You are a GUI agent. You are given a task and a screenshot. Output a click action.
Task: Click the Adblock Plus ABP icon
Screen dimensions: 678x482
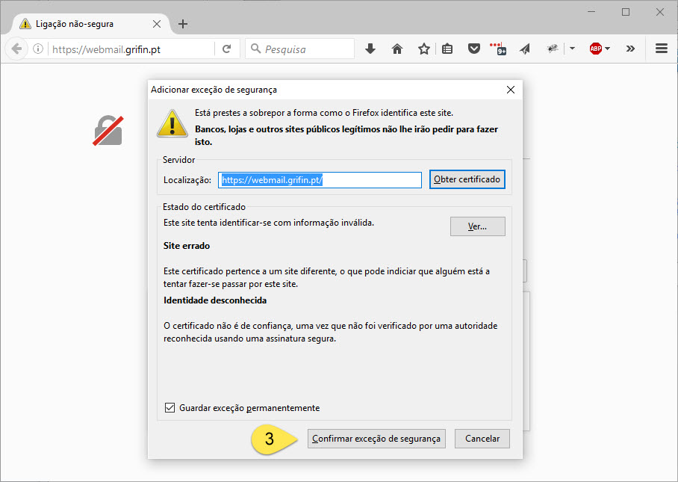click(595, 49)
